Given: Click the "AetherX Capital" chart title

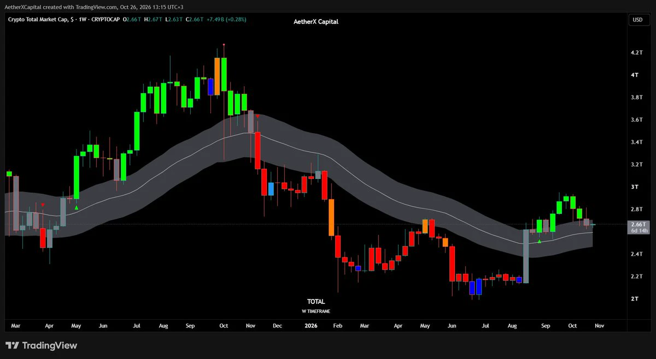Looking at the screenshot, I should [x=316, y=22].
